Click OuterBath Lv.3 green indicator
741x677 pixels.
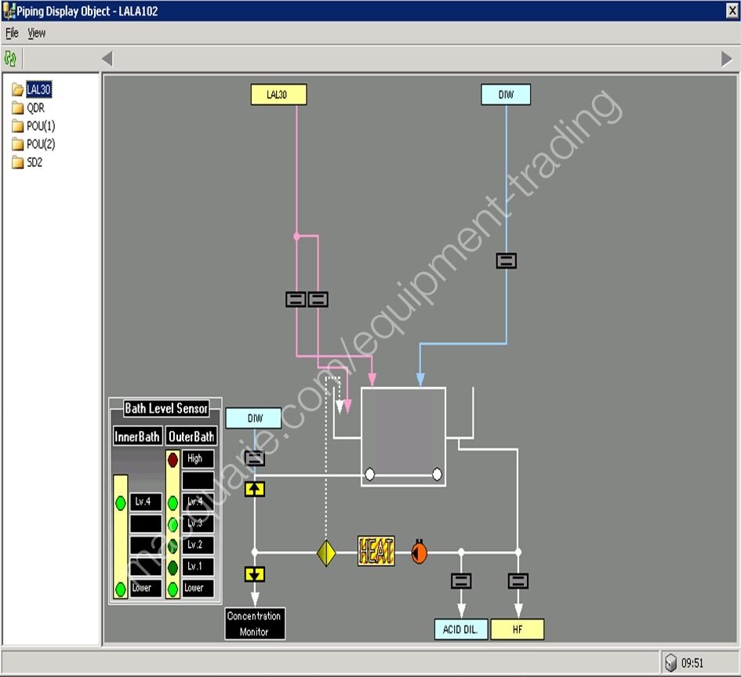tap(173, 524)
